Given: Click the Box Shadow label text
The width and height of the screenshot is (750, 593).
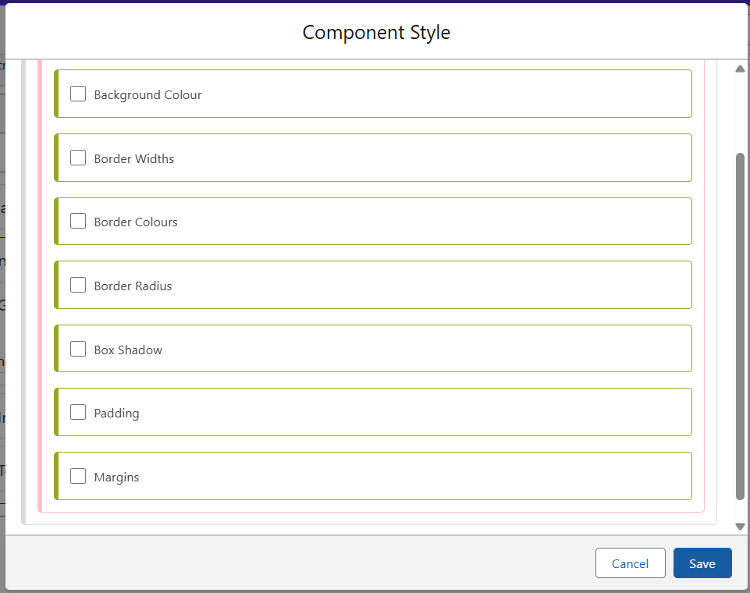Looking at the screenshot, I should coord(128,350).
